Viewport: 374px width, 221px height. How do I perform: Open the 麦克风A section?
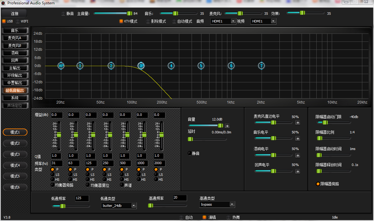click(15, 38)
